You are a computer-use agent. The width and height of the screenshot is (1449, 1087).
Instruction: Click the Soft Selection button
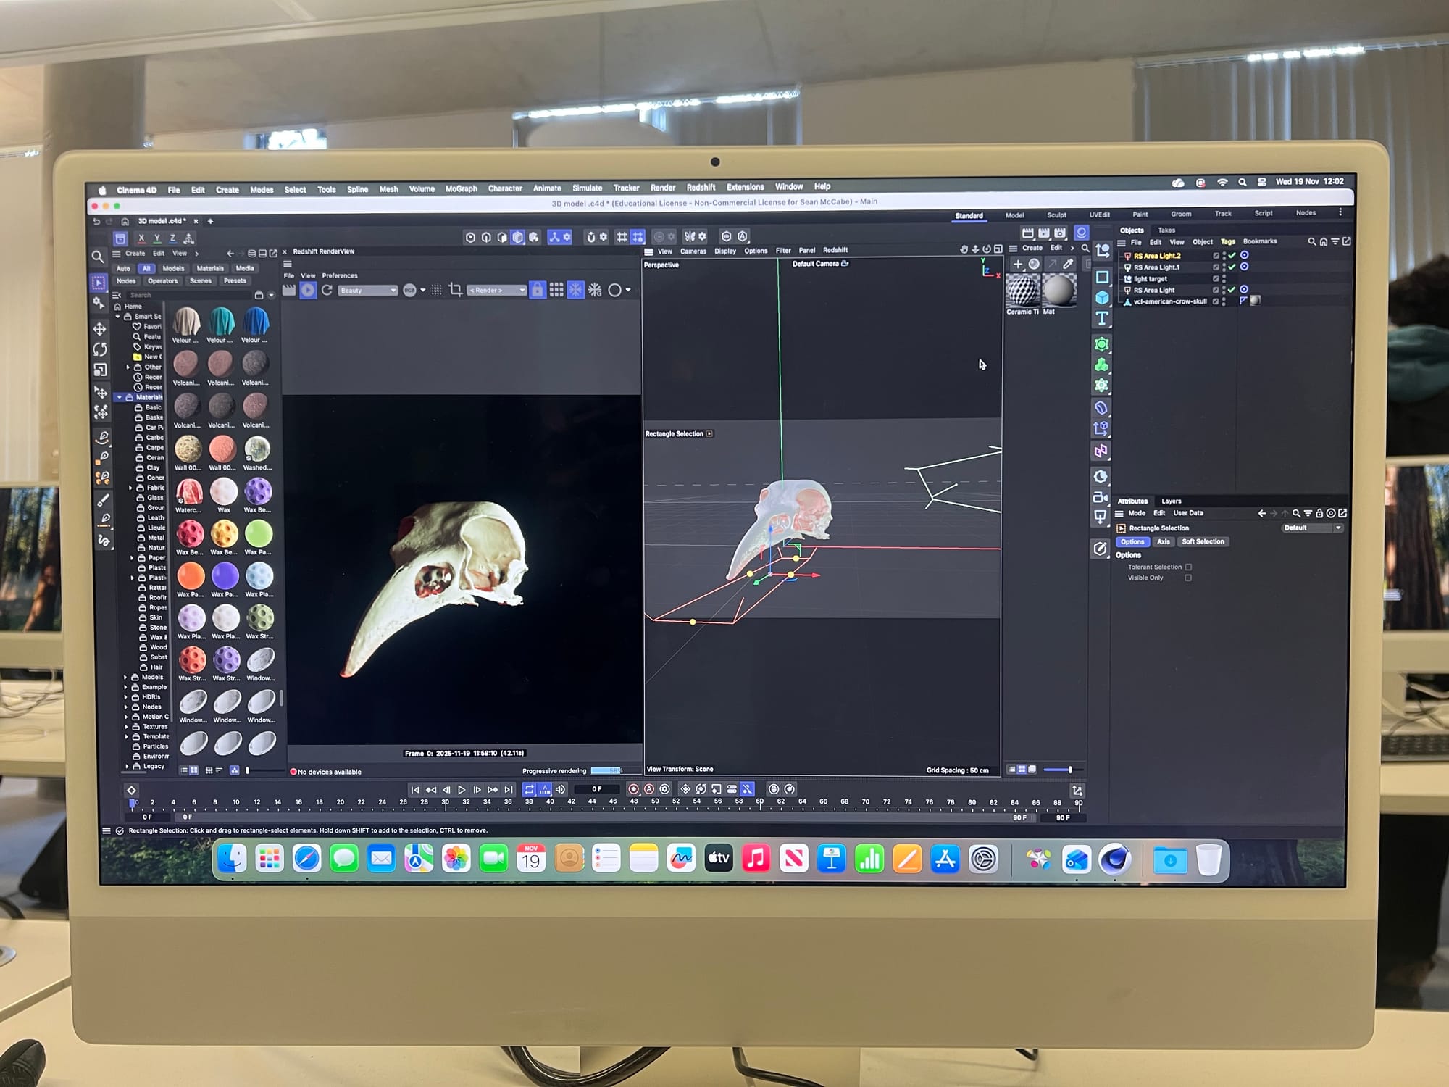[x=1203, y=542]
